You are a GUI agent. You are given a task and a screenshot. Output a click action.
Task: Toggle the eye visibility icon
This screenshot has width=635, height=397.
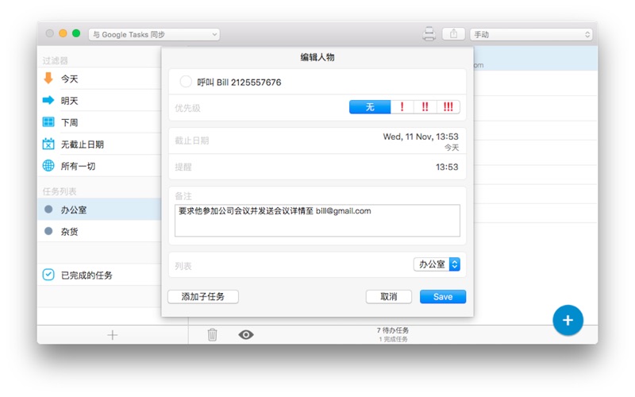pyautogui.click(x=246, y=334)
